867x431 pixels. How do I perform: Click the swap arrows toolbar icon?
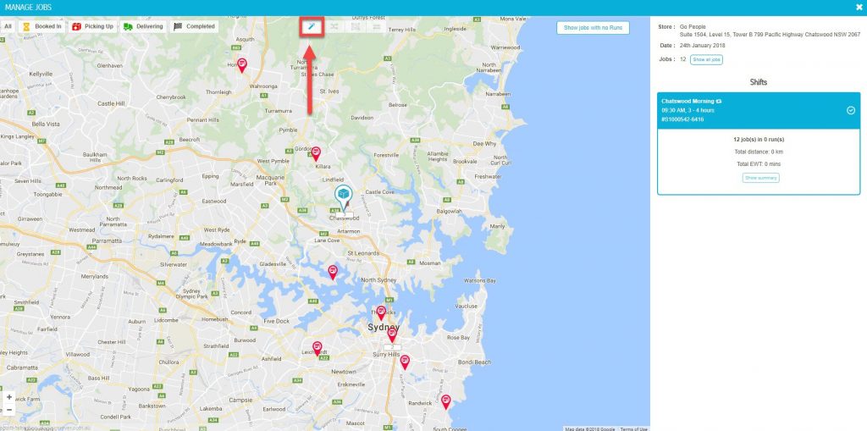(376, 26)
